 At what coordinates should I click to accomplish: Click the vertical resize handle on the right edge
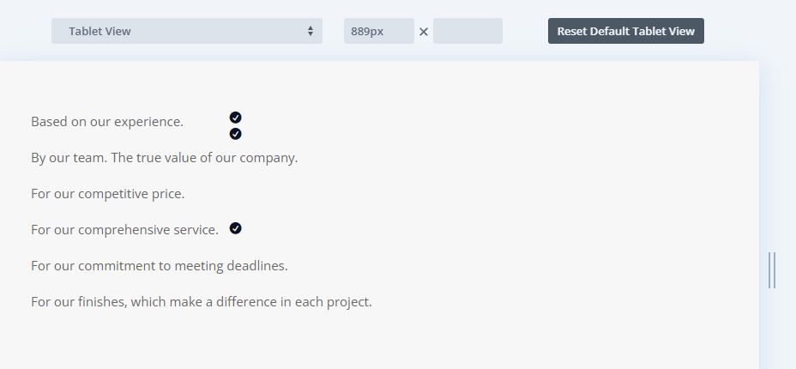[772, 270]
